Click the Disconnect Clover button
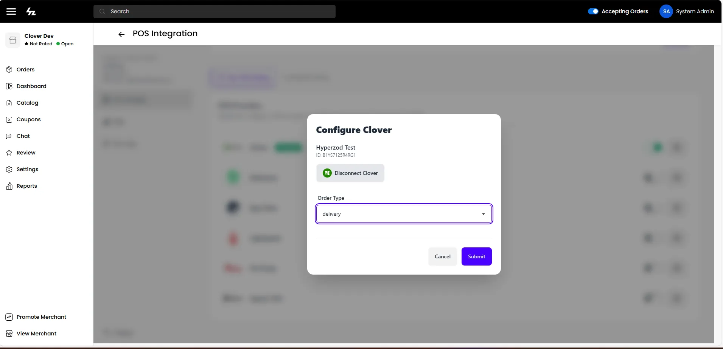The height and width of the screenshot is (349, 723). click(x=350, y=173)
